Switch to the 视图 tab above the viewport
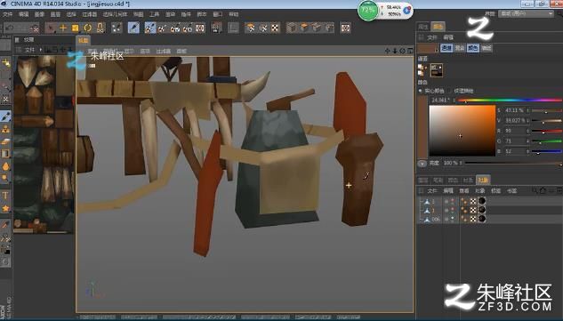 click(84, 41)
